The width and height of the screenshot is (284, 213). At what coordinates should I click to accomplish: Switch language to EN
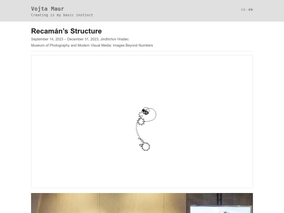click(x=250, y=10)
